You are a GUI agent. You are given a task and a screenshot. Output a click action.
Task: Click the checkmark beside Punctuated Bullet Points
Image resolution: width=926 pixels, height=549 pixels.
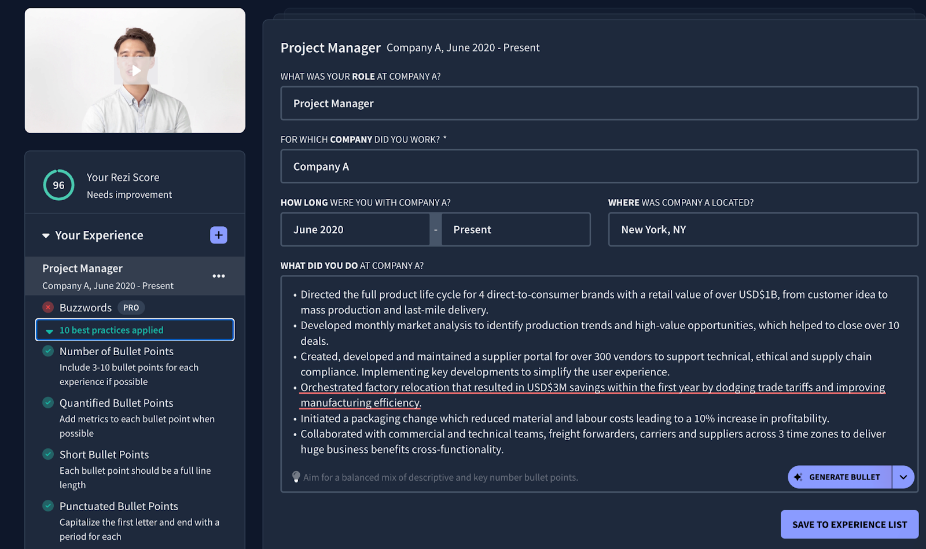click(x=48, y=506)
